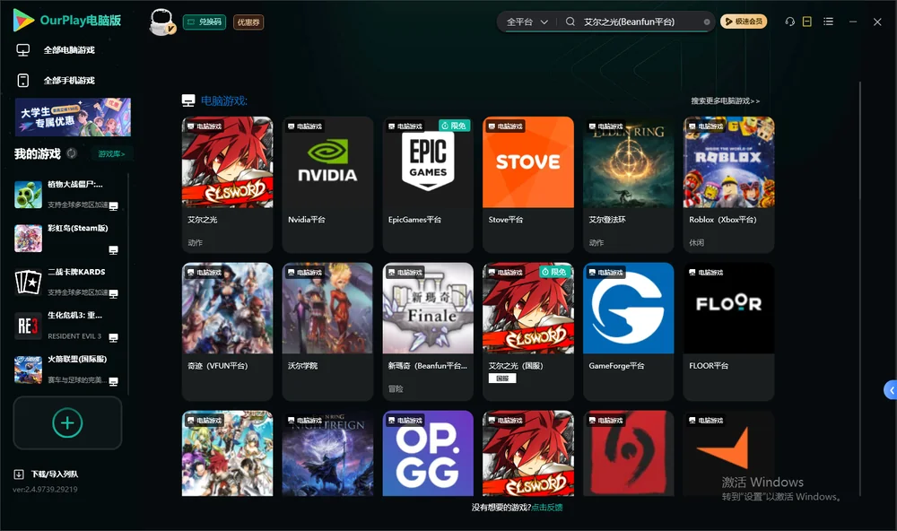Screen dimensions: 897x531
Task: Open 下载/导入列队 download queue
Action: coord(47,474)
